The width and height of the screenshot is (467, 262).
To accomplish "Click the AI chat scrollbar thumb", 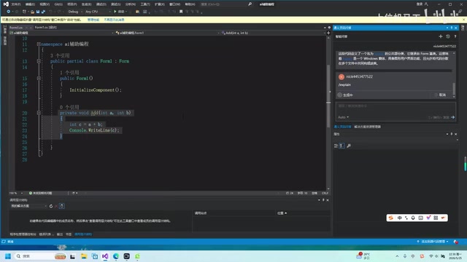I will [454, 88].
